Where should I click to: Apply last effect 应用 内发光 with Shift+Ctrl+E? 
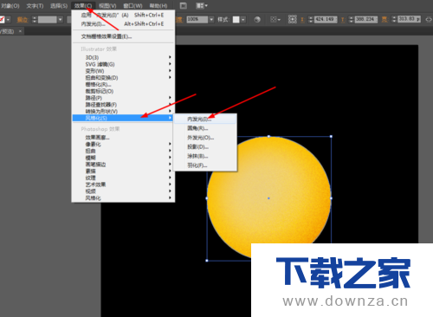point(123,15)
